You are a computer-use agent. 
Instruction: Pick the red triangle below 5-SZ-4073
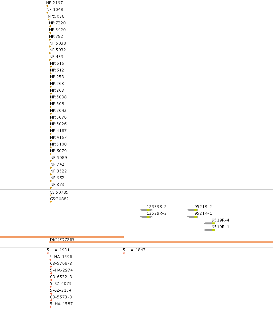coord(51,287)
